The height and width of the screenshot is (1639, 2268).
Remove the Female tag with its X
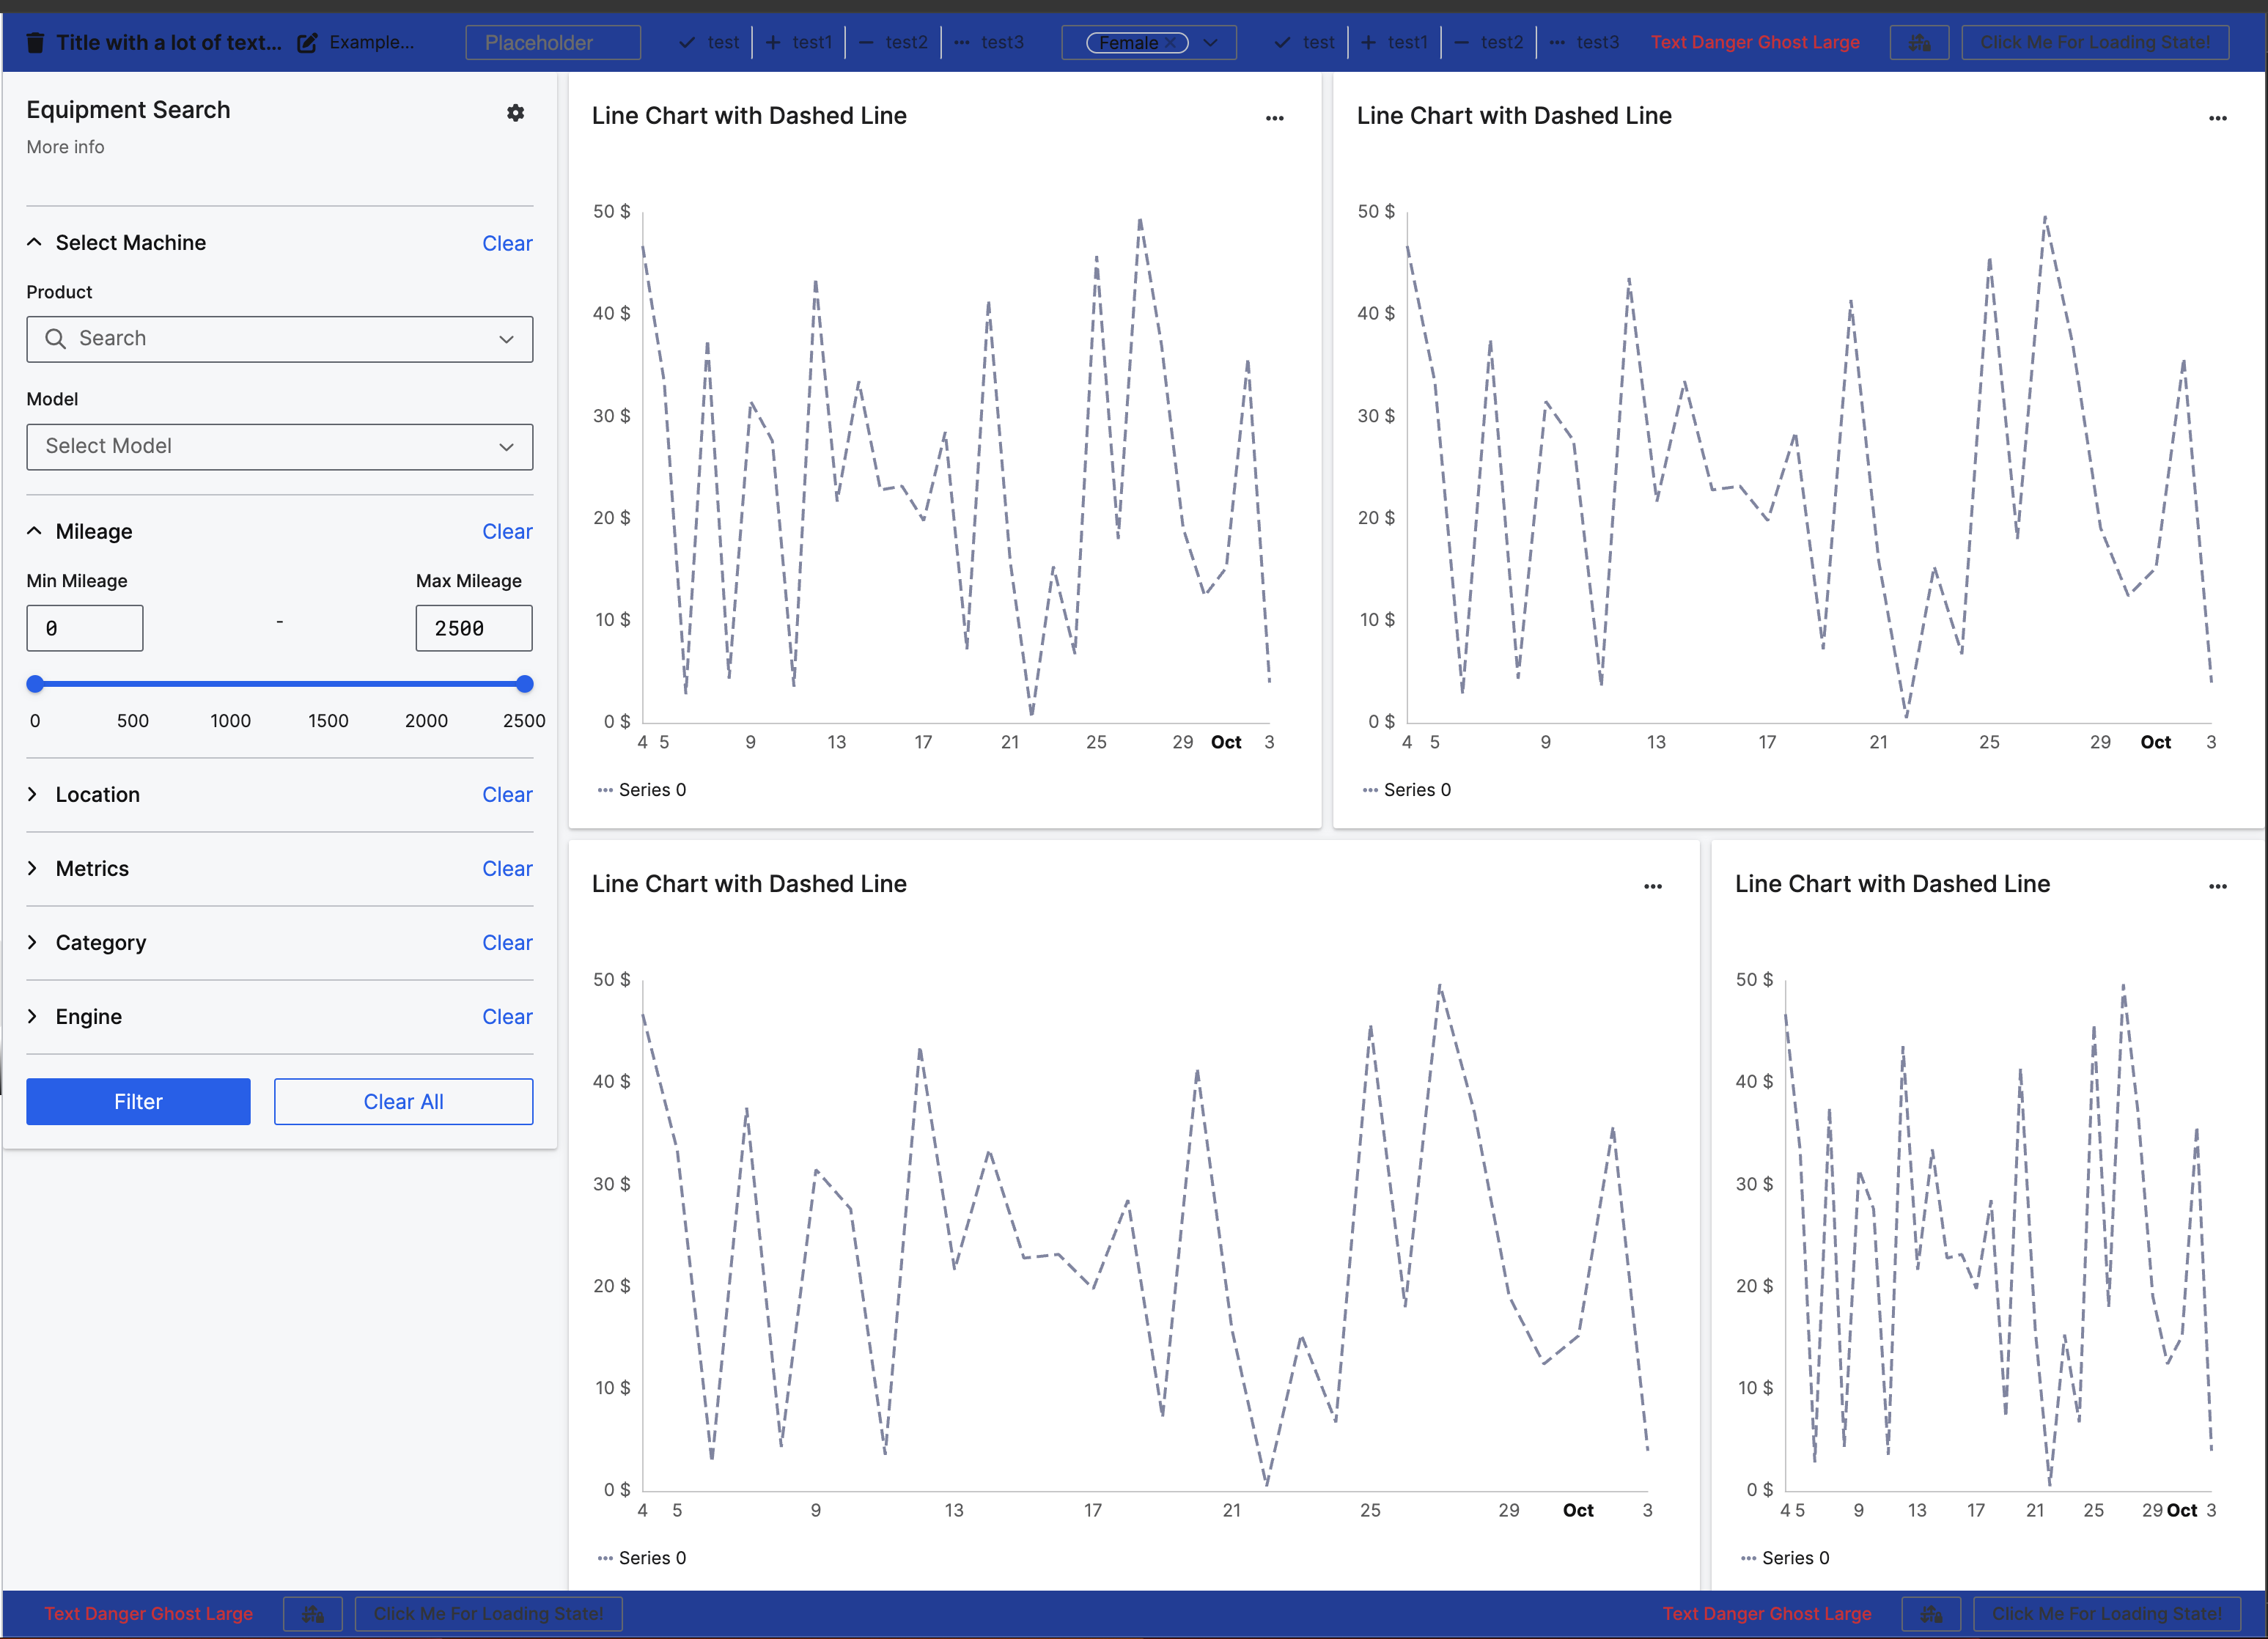[x=1170, y=43]
